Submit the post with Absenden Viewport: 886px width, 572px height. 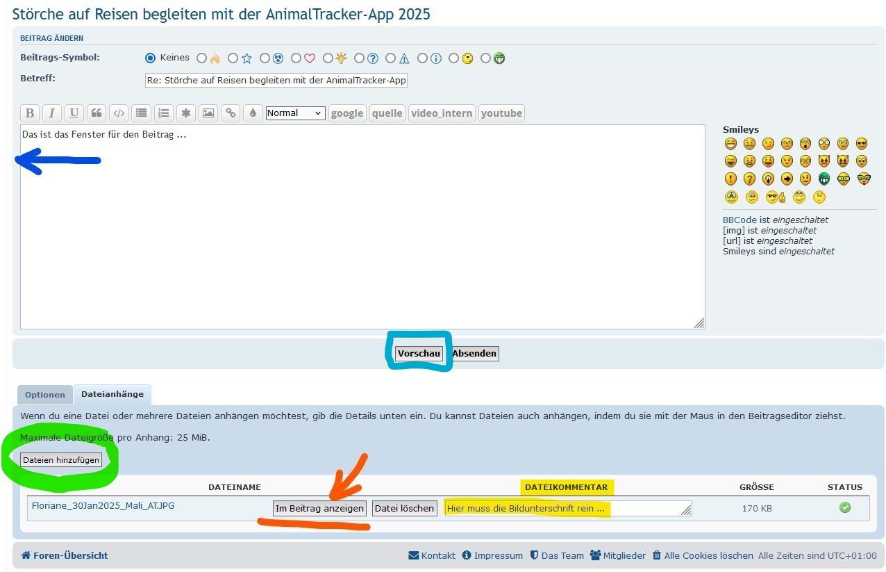(x=474, y=353)
